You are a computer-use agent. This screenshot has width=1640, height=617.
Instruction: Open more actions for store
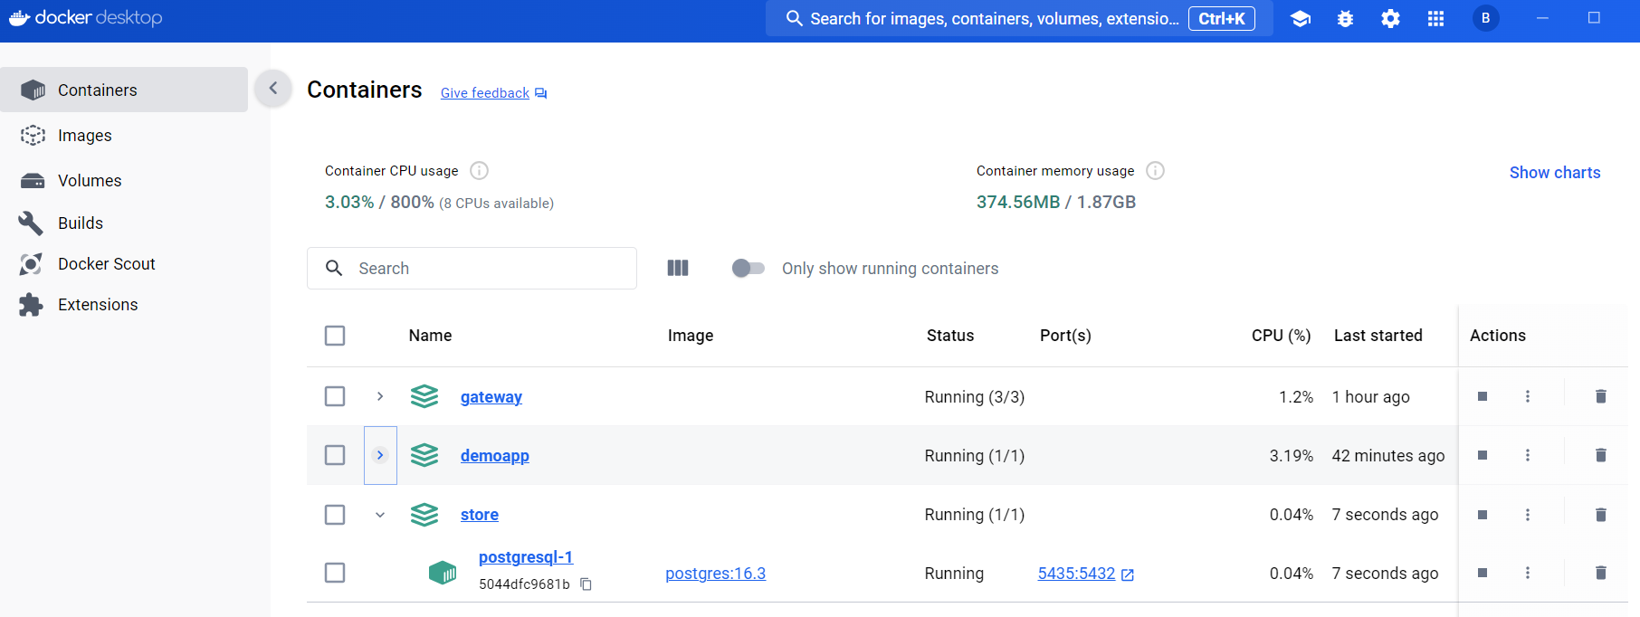tap(1528, 515)
